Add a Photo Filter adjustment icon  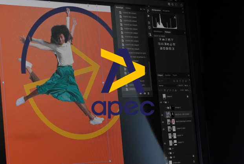168,44
